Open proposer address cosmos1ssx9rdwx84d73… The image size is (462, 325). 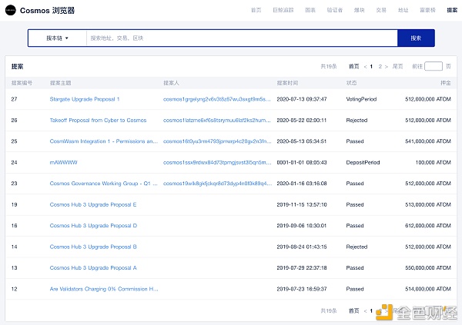point(217,162)
